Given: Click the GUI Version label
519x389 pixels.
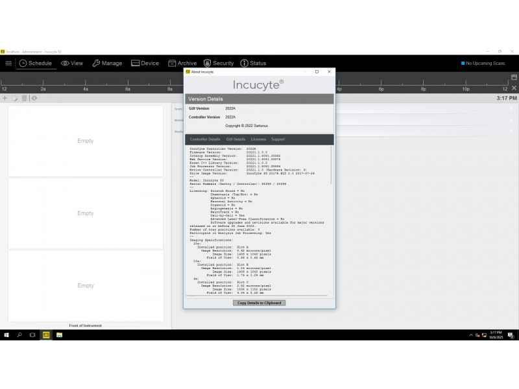Looking at the screenshot, I should tap(199, 108).
